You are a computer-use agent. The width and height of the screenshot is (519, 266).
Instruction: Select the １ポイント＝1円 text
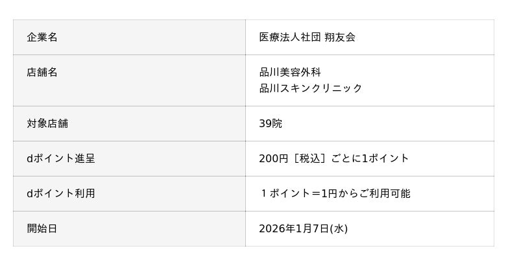tap(301, 193)
